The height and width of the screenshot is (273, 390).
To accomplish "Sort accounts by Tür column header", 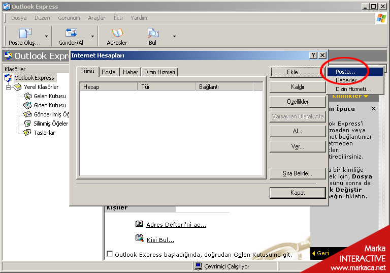I will pyautogui.click(x=167, y=87).
